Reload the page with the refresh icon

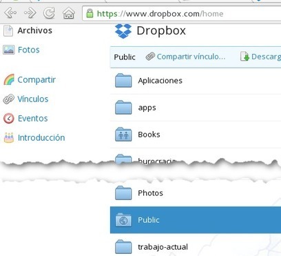tap(49, 13)
